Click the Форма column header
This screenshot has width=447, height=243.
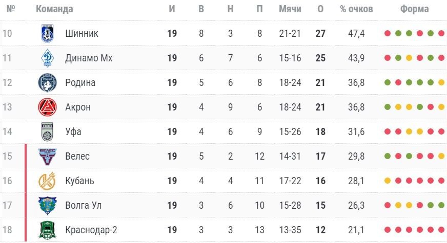(414, 9)
